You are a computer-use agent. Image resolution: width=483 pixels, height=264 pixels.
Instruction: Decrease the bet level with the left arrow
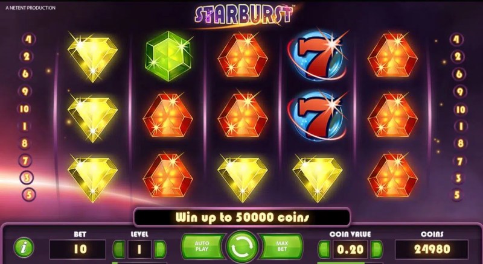[119, 249]
